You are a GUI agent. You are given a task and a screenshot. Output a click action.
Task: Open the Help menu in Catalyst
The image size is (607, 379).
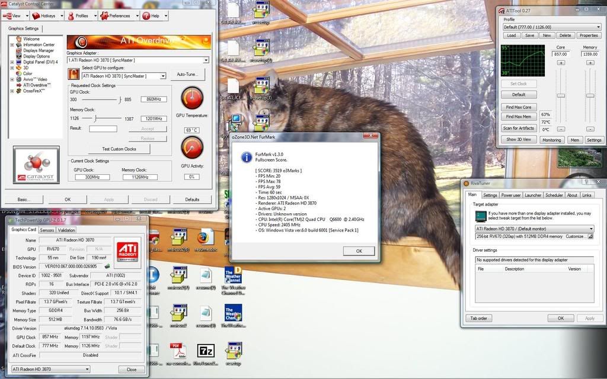pos(151,16)
